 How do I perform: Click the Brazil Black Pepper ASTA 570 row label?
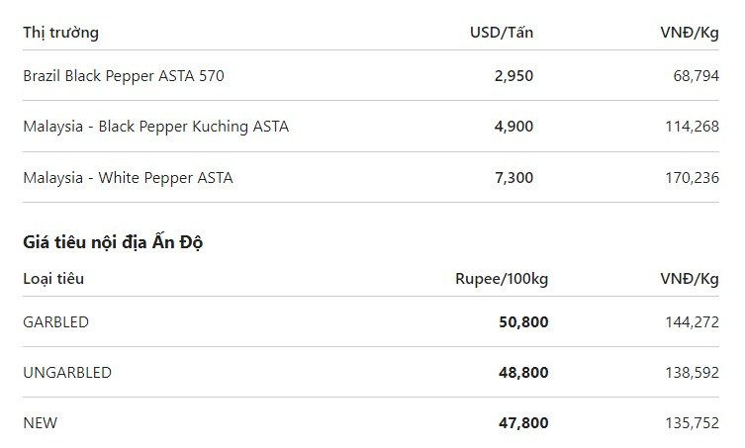point(124,76)
